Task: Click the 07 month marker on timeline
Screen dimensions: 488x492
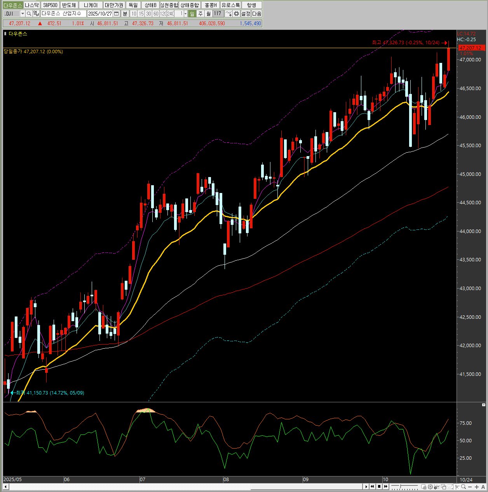Action: click(x=143, y=480)
